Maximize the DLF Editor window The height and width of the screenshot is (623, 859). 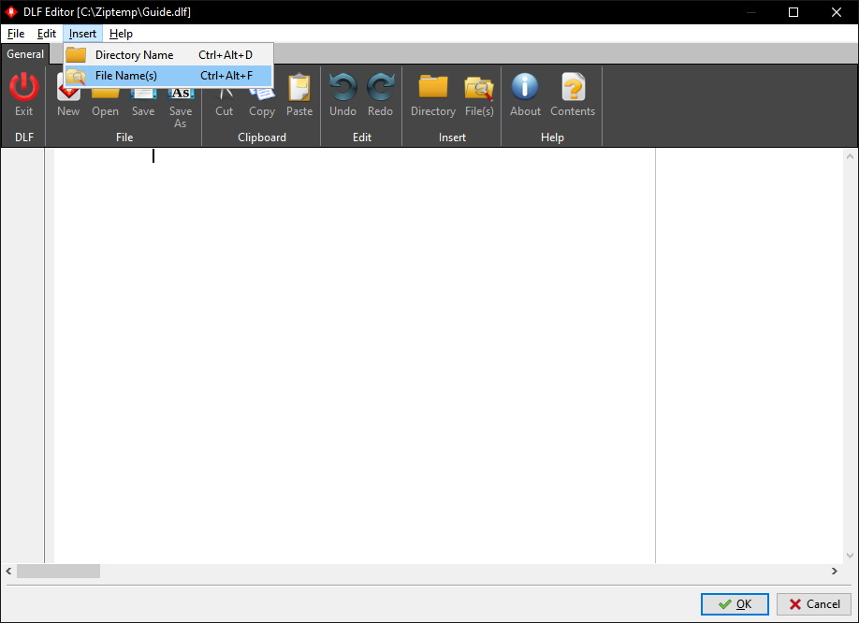(x=793, y=12)
